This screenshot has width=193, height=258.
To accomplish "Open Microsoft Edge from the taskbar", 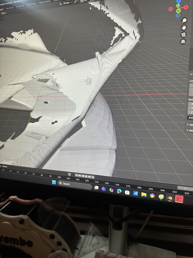I will coord(119,191).
